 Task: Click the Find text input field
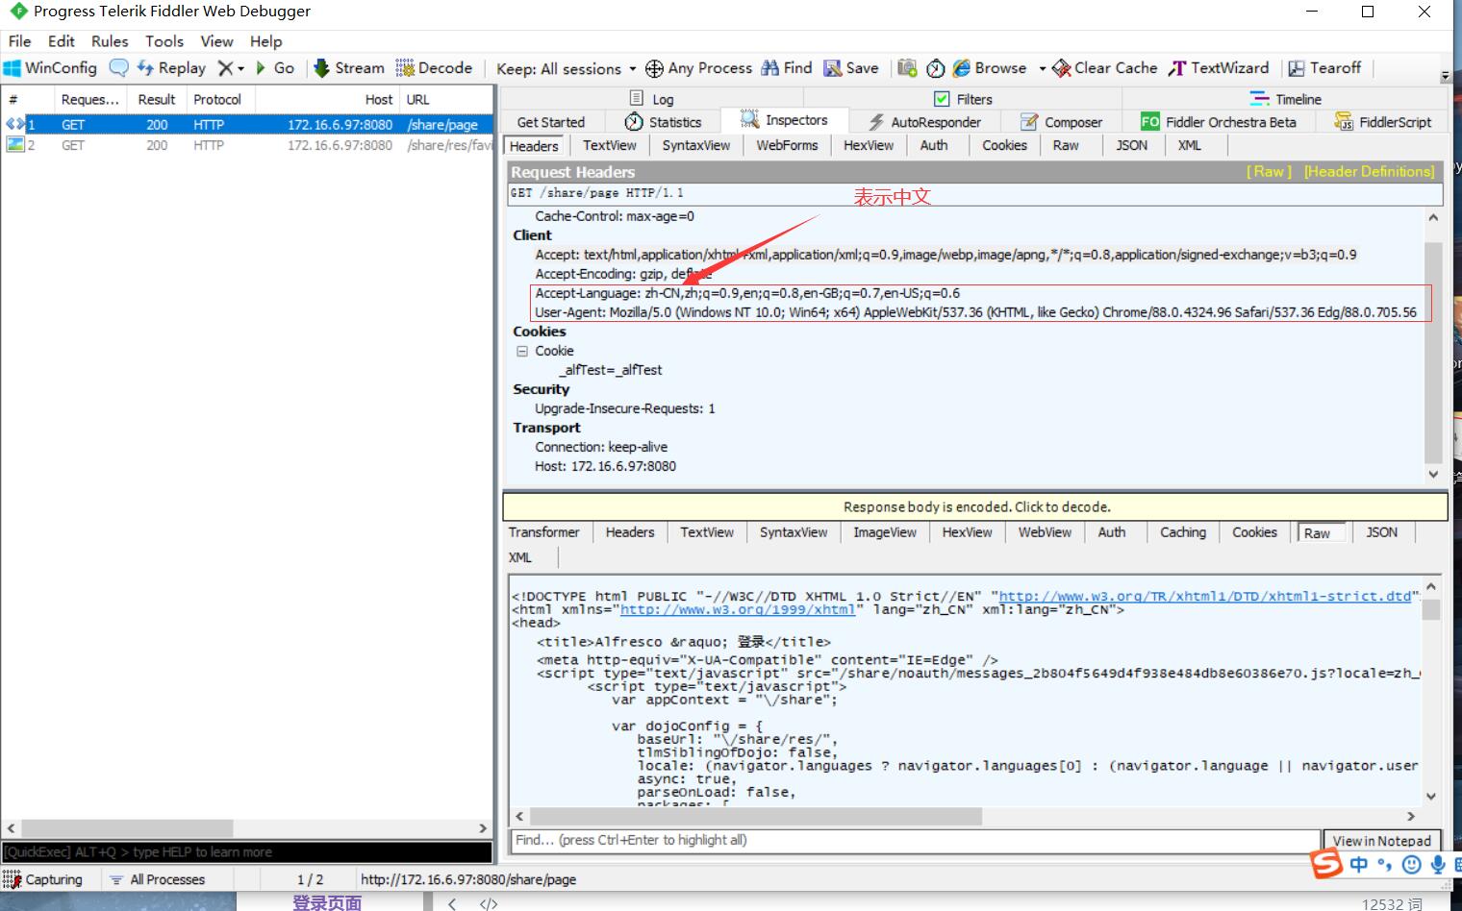click(x=914, y=840)
